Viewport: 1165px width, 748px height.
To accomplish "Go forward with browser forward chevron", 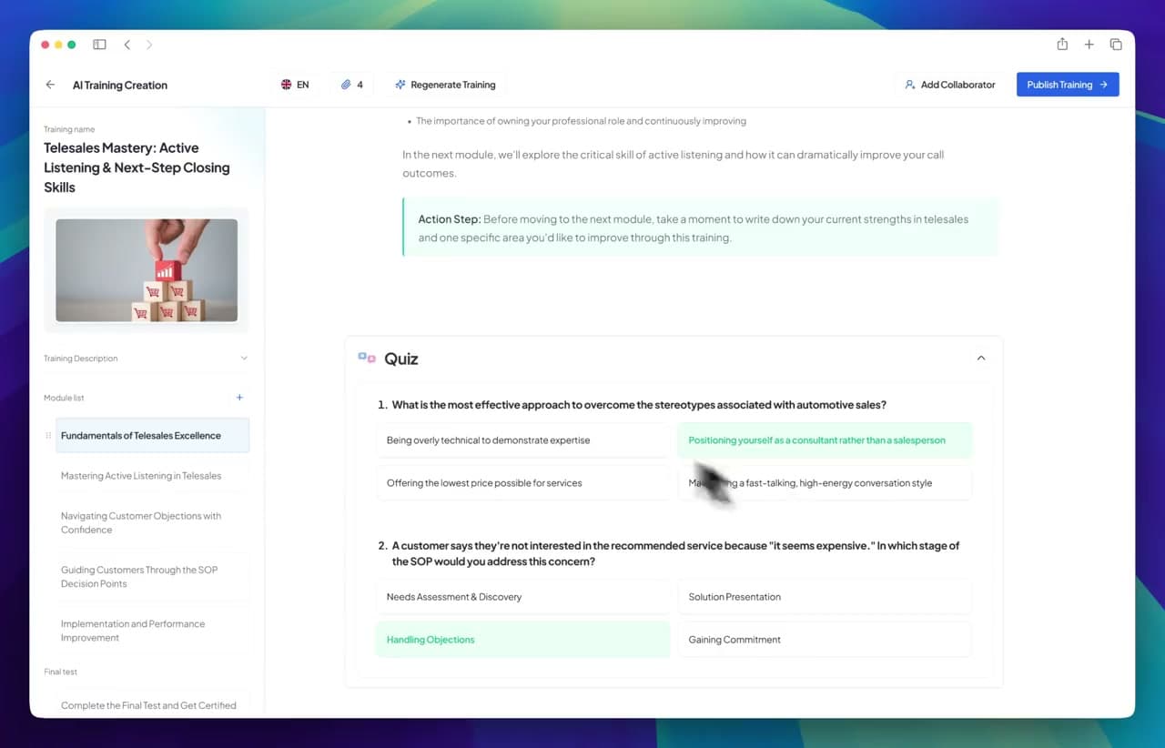I will tap(149, 45).
